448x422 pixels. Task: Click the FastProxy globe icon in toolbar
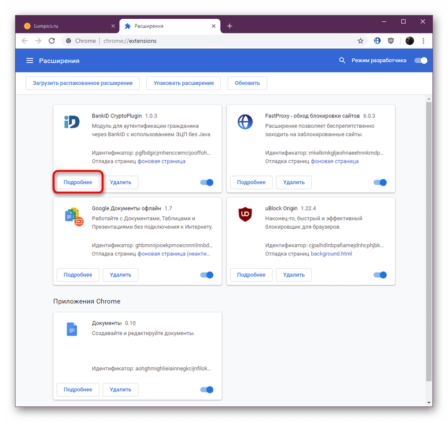(x=377, y=41)
